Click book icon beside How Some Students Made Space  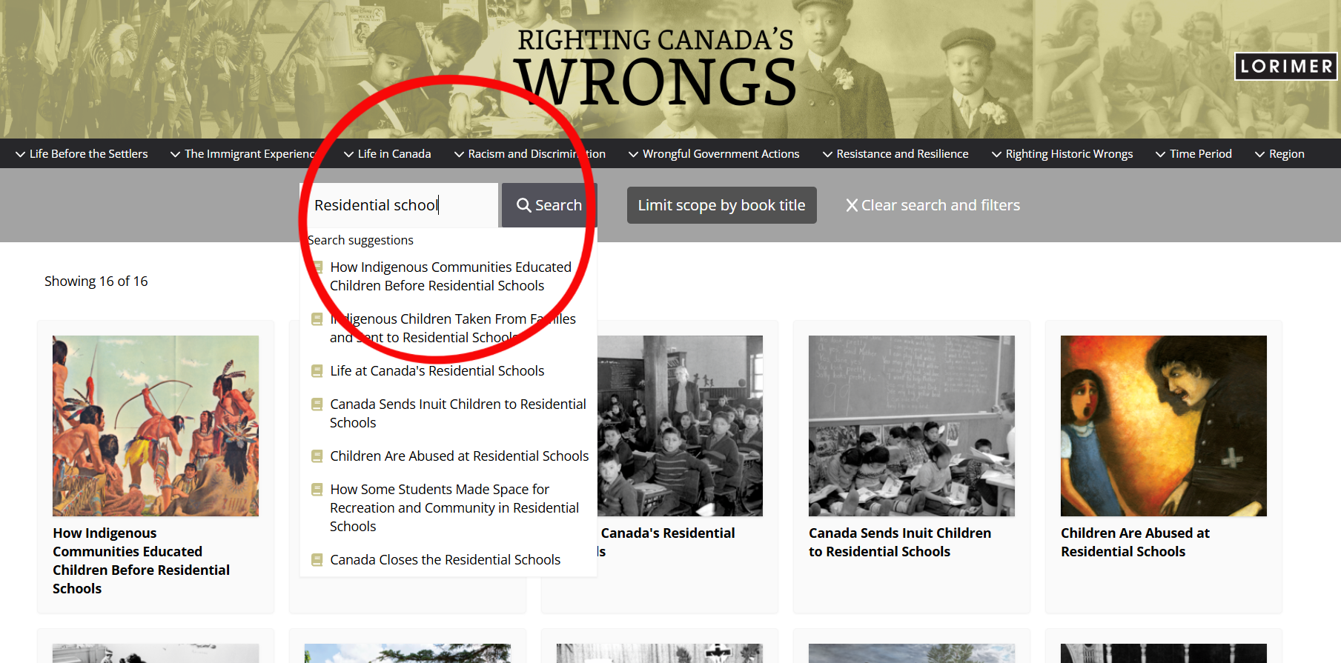pyautogui.click(x=317, y=489)
